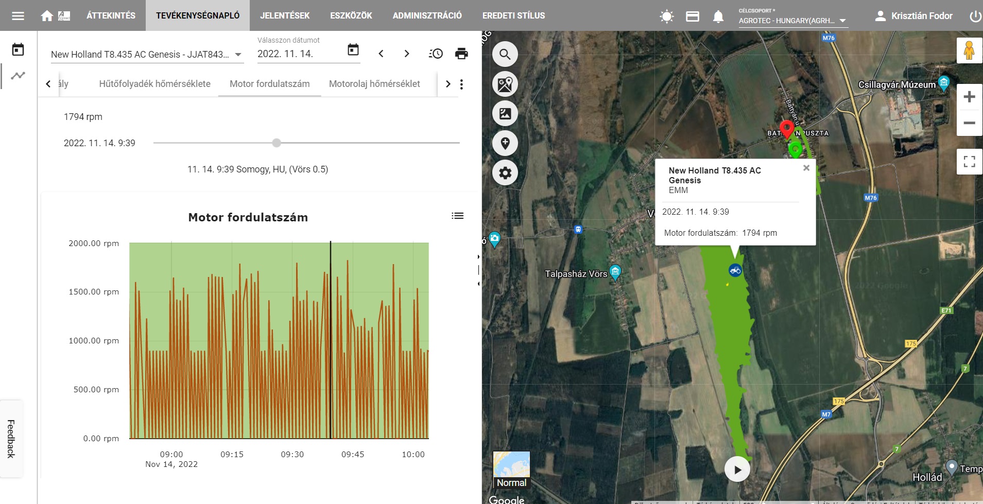983x504 pixels.
Task: Go to the previous day
Action: point(381,54)
